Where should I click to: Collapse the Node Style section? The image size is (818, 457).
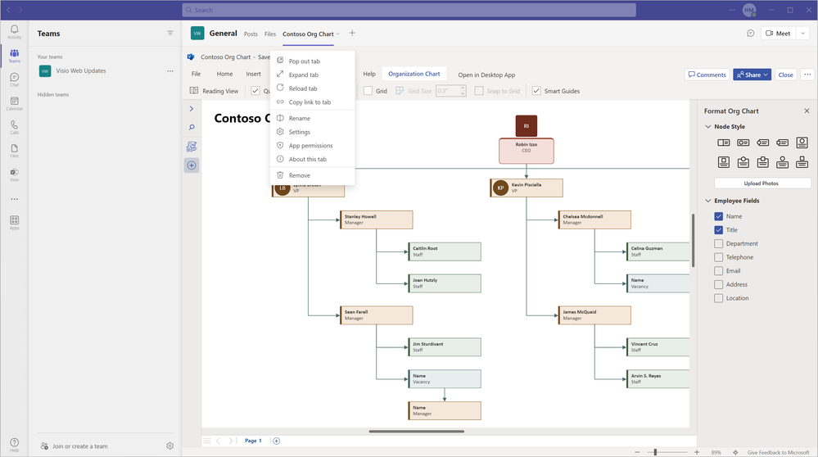pyautogui.click(x=708, y=126)
